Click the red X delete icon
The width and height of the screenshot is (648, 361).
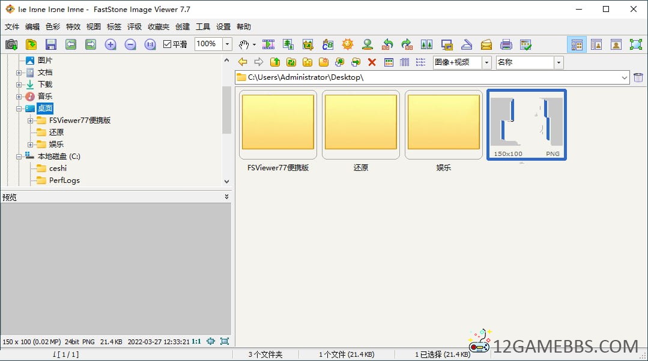coord(372,62)
